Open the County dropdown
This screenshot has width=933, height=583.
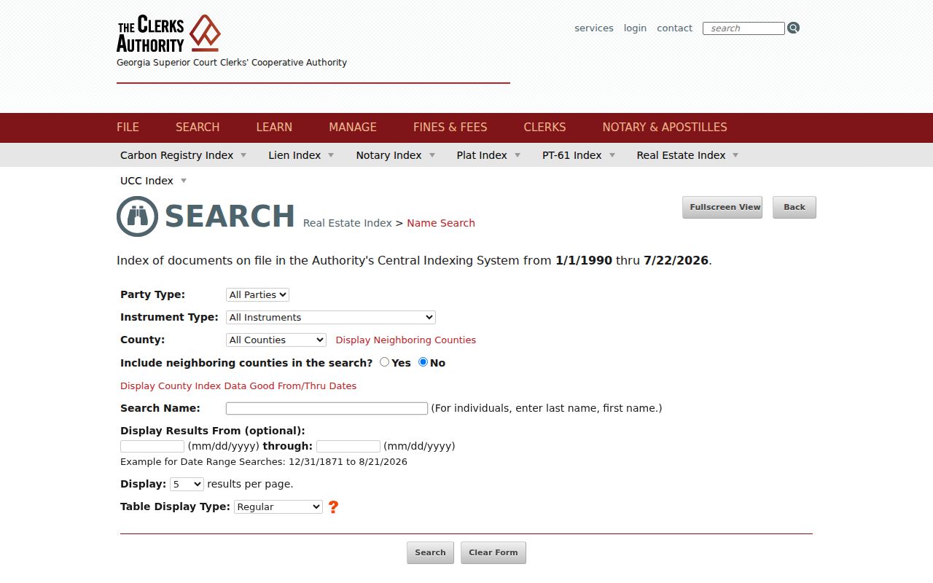tap(276, 340)
